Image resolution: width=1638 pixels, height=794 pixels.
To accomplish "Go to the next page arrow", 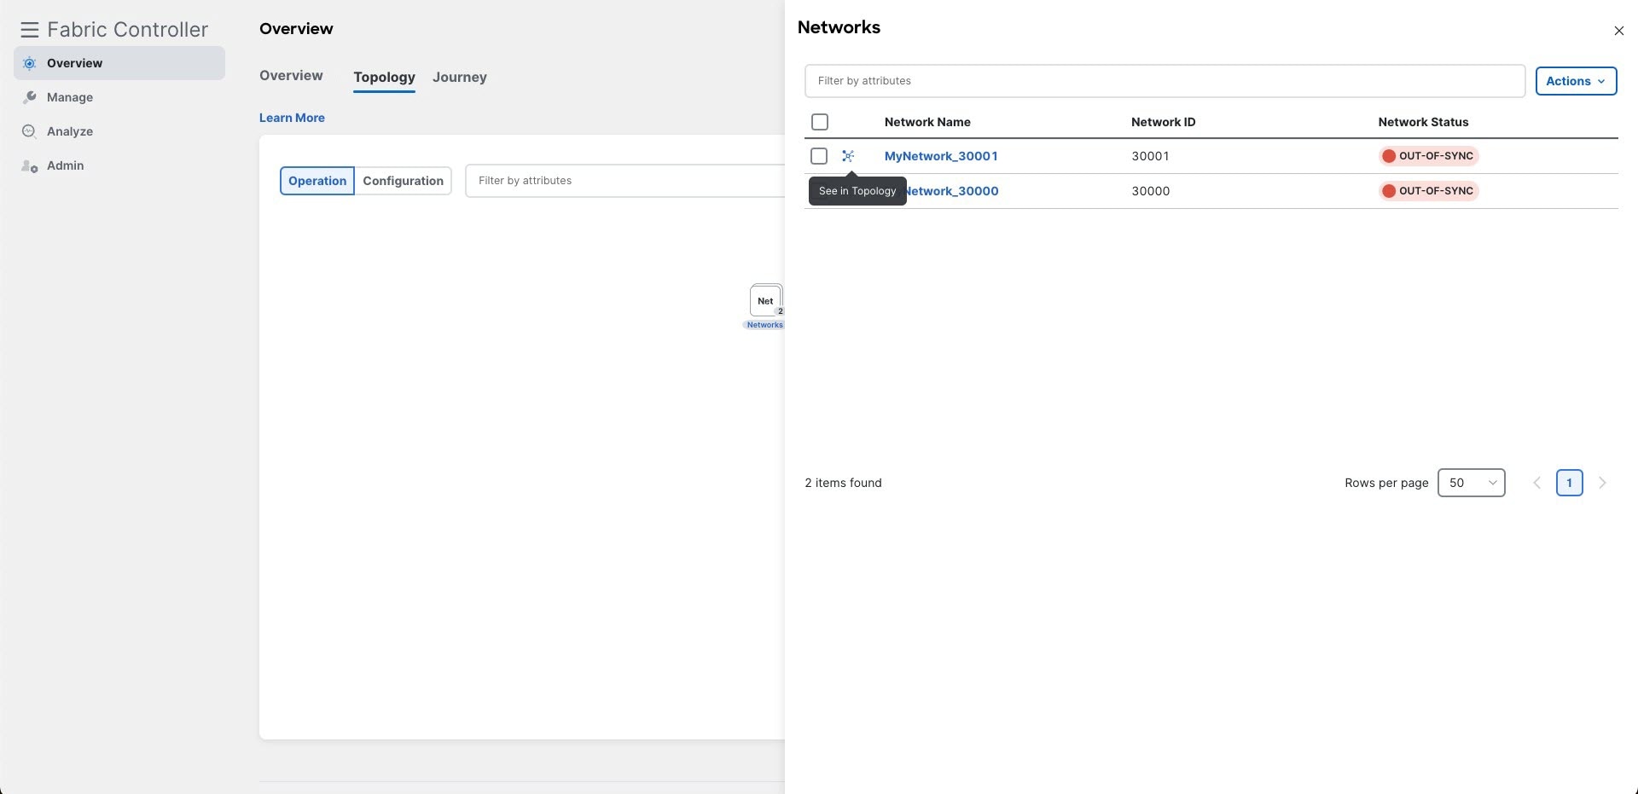I will tap(1602, 483).
